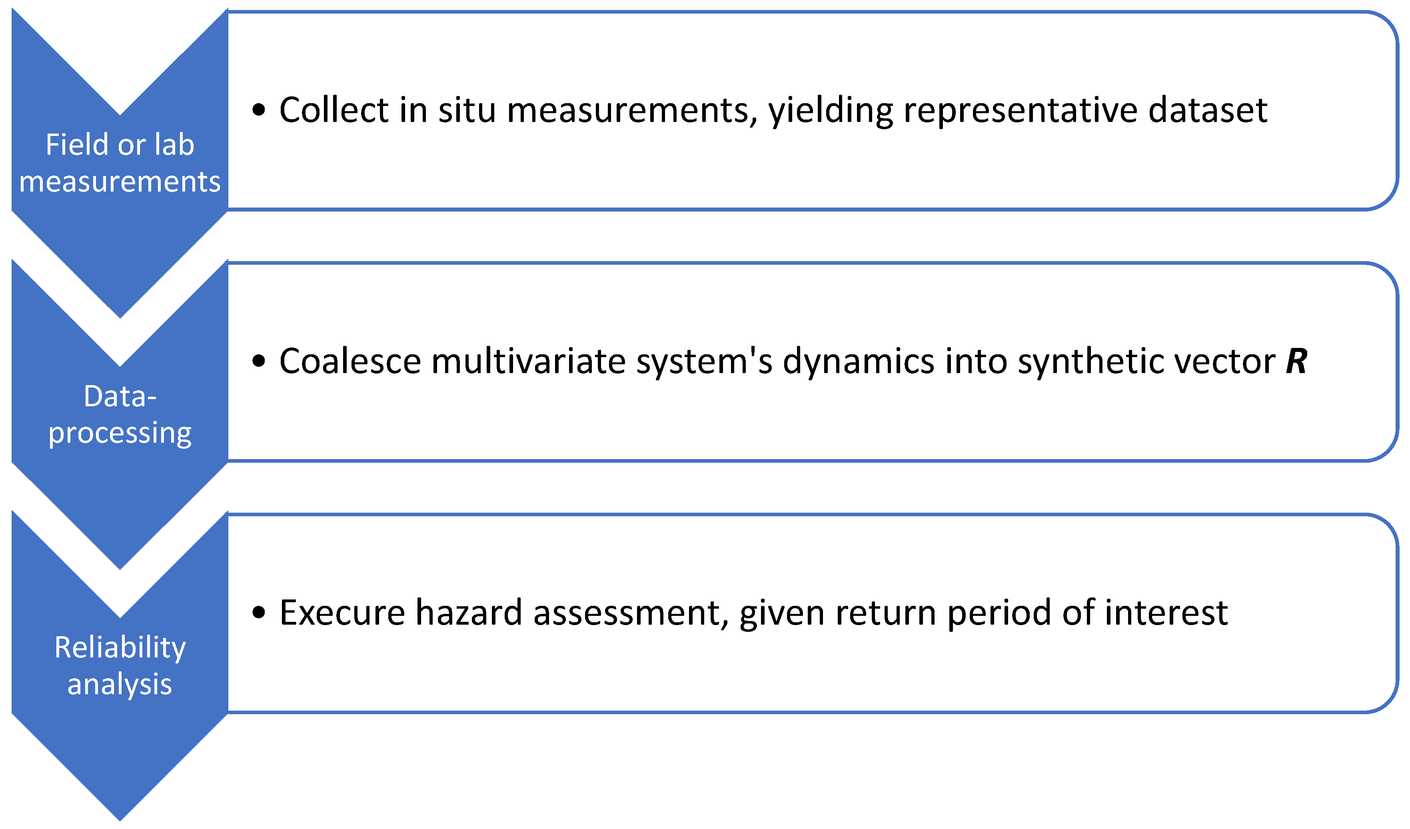Click the words "representative dataset"

1085,110
